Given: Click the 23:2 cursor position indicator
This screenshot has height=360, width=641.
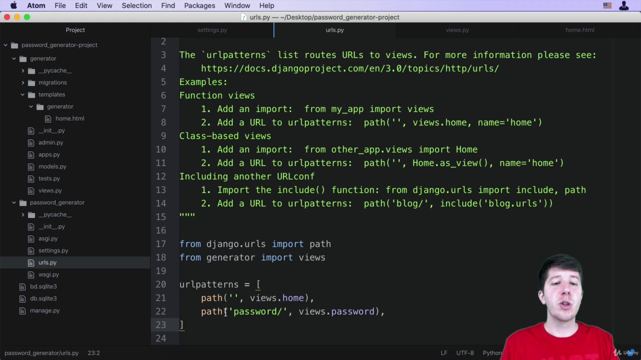Looking at the screenshot, I should [94, 353].
